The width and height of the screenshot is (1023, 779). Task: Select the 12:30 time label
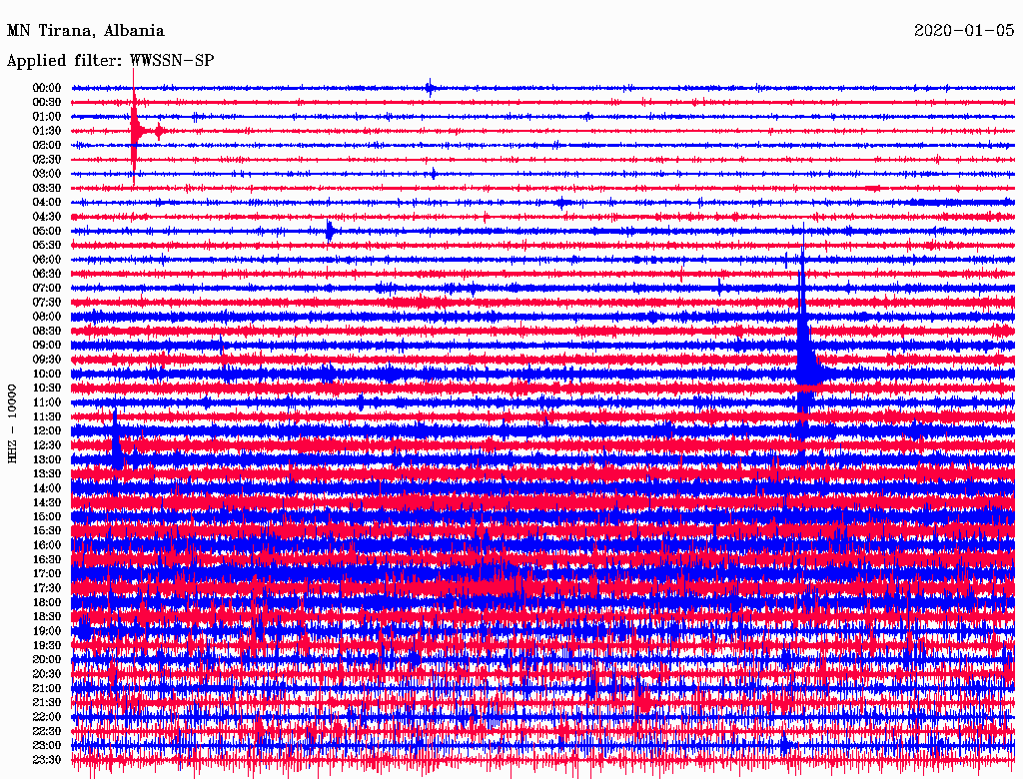pyautogui.click(x=47, y=445)
